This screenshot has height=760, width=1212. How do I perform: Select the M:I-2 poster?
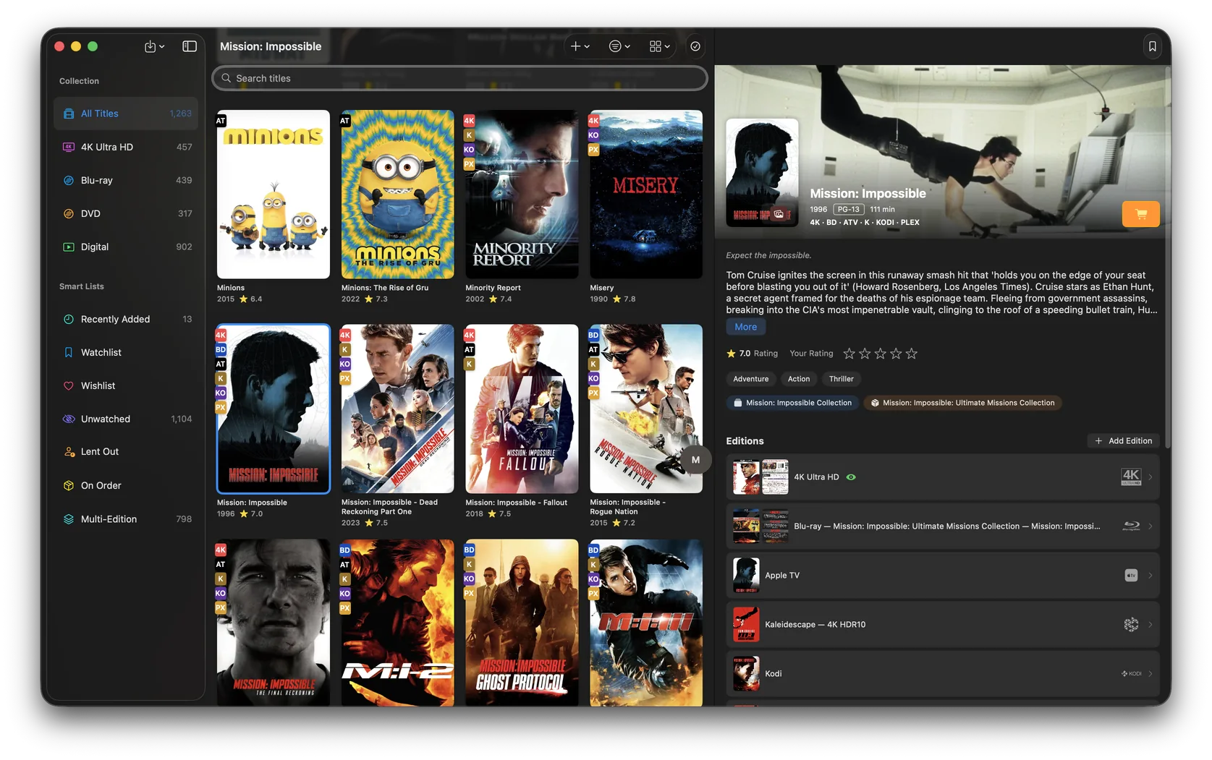coord(397,623)
